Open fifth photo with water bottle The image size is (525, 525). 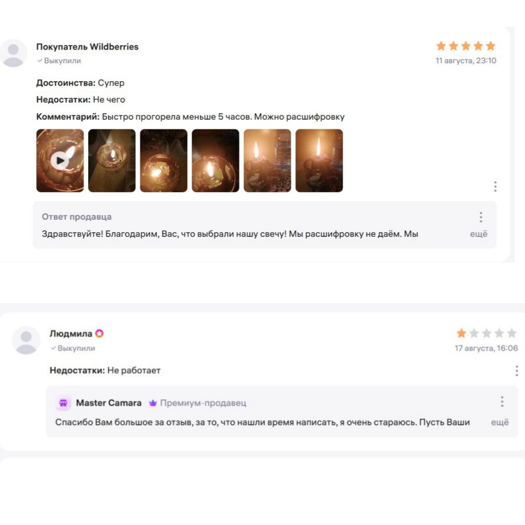(x=267, y=160)
